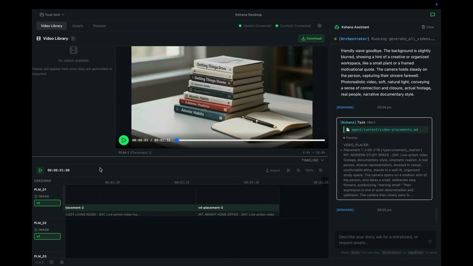Click the Import button in timeline
This screenshot has width=473, height=266.
tap(273, 170)
